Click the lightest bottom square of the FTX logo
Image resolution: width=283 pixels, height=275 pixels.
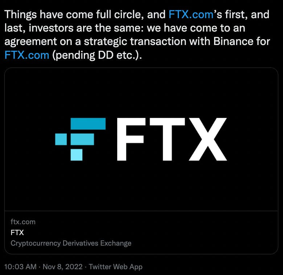(76, 155)
